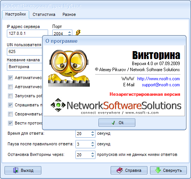191x179 pixels.
Task: Click the Network Software Solutions logo banner
Action: point(116,106)
